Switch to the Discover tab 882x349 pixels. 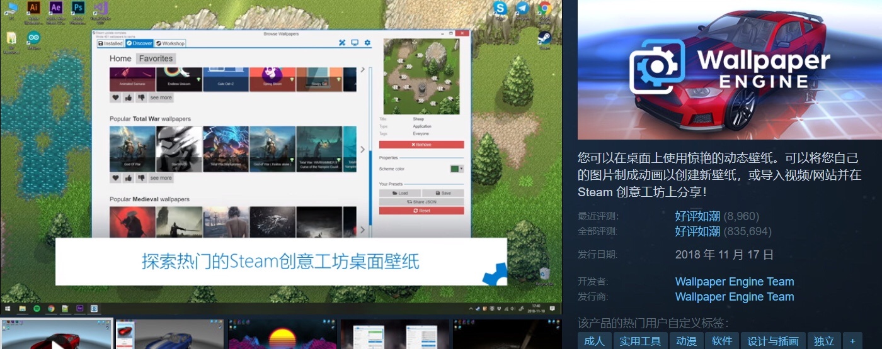[x=139, y=43]
